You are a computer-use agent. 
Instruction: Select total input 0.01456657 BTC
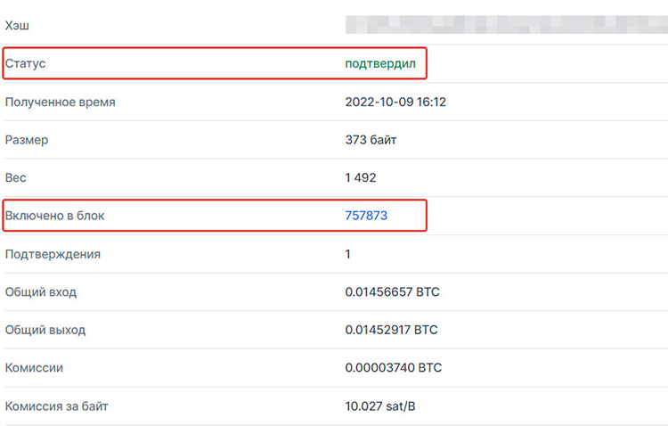coord(392,291)
